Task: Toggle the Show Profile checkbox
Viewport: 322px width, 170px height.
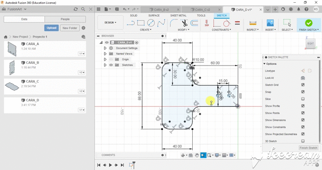Action: [x=303, y=106]
